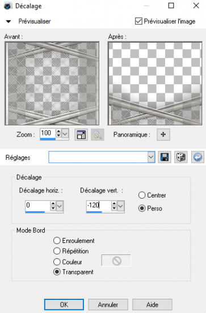Click the Aide button

152,304
